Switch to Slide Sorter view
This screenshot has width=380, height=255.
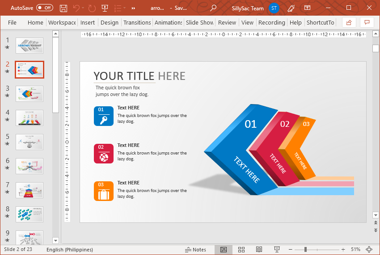coord(241,249)
